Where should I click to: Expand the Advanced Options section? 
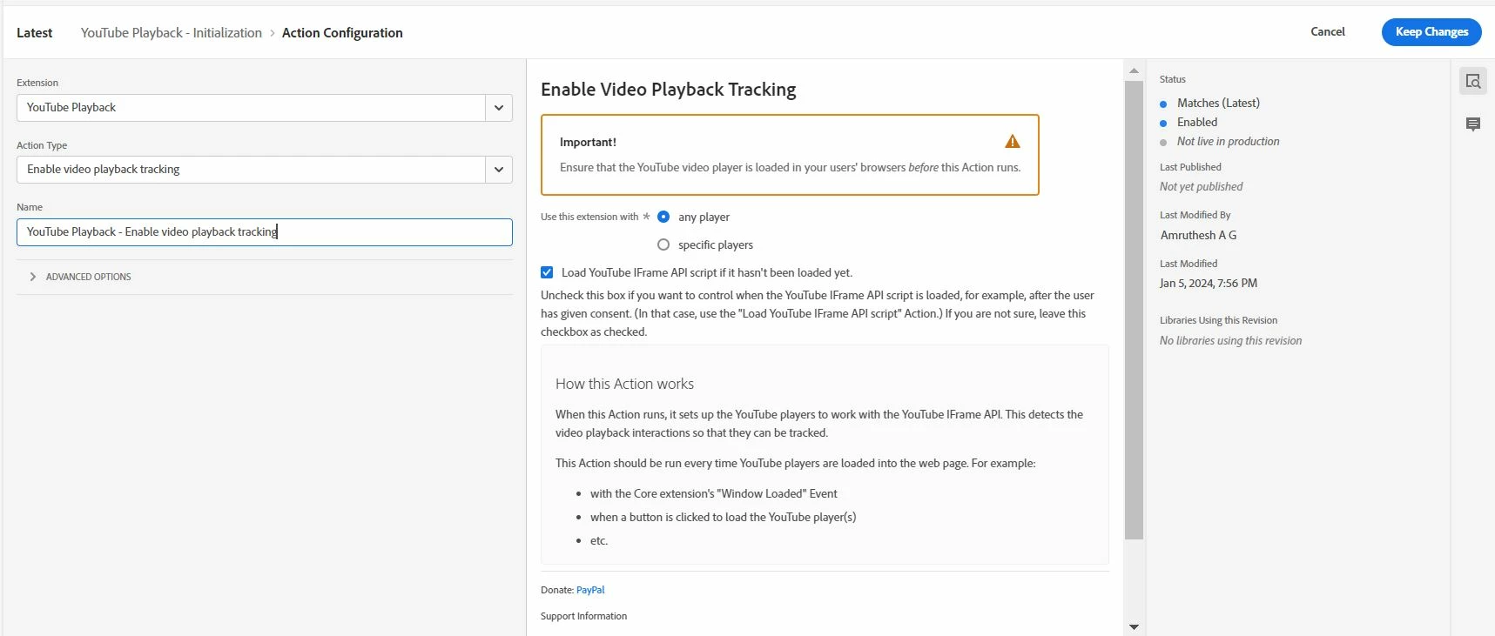tap(80, 277)
